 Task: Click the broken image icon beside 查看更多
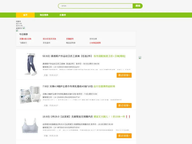click(x=24, y=28)
